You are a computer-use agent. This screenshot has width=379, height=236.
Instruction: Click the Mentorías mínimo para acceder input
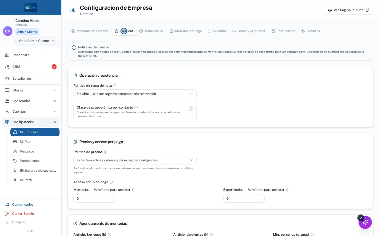coord(94,199)
